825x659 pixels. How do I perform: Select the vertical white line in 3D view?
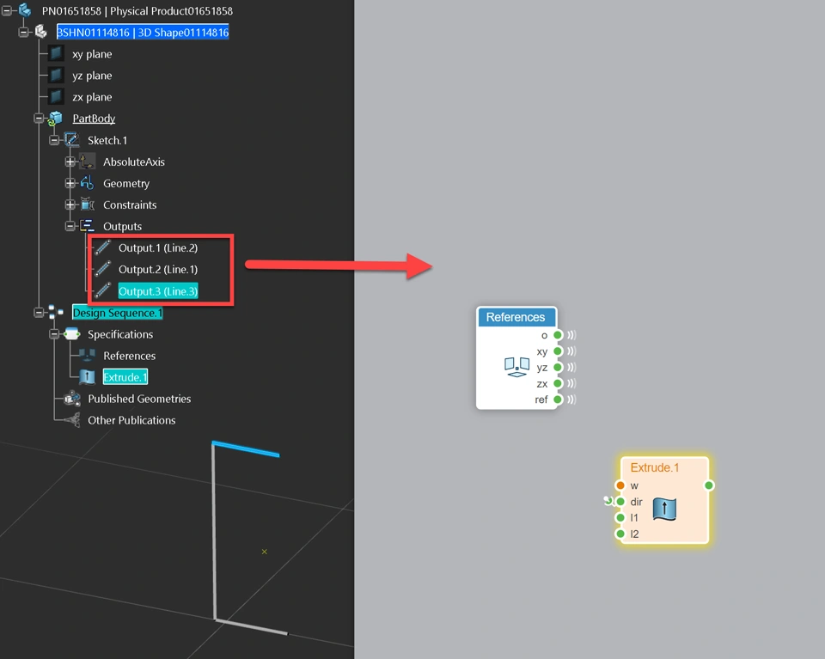tap(214, 531)
